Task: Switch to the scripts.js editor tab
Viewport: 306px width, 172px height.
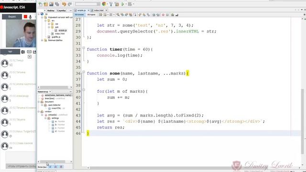Action: 81,11
